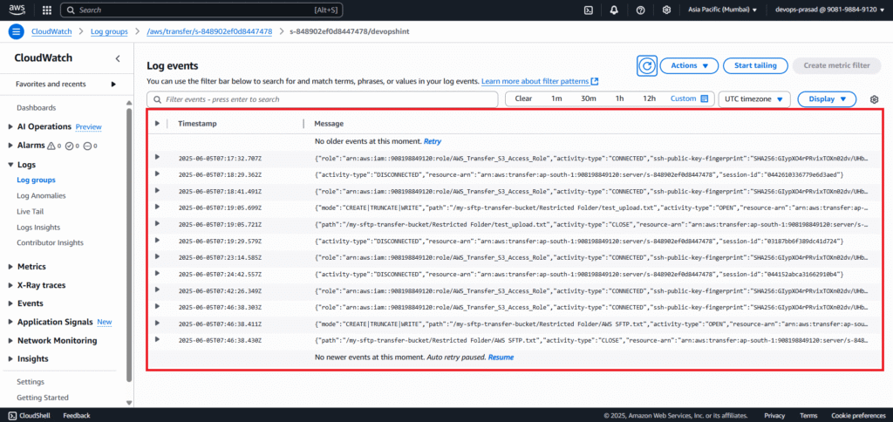This screenshot has height=422, width=893.
Task: Expand the log event at 07:19:05.699Z
Action: 157,206
